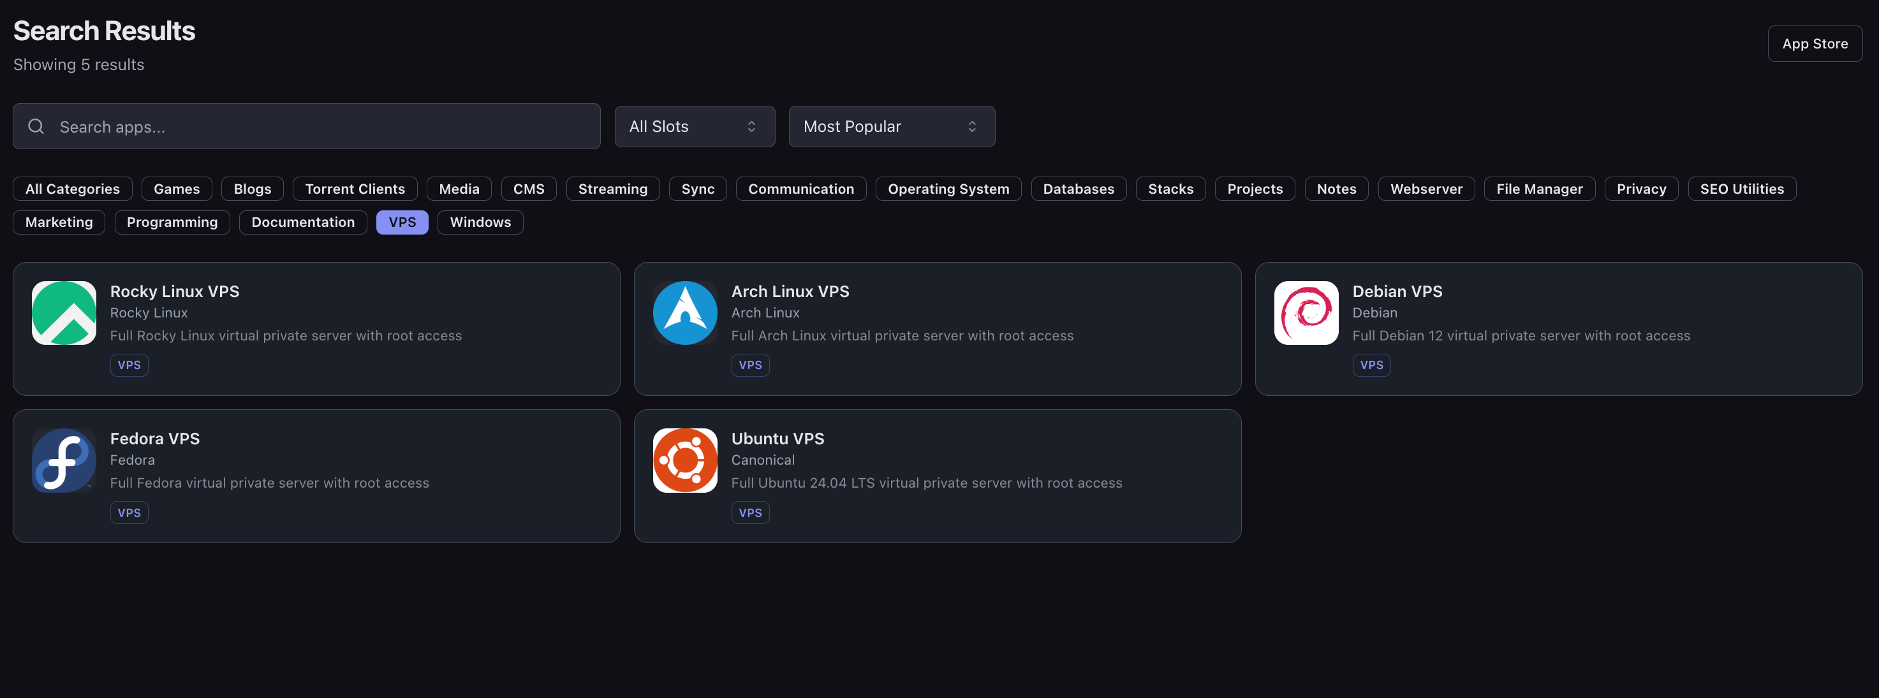Click the magnifier icon in search box
Viewport: 1879px width, 698px height.
coord(36,126)
